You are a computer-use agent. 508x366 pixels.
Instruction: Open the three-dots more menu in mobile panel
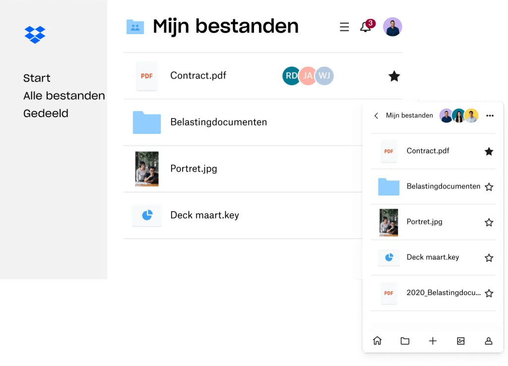(490, 116)
